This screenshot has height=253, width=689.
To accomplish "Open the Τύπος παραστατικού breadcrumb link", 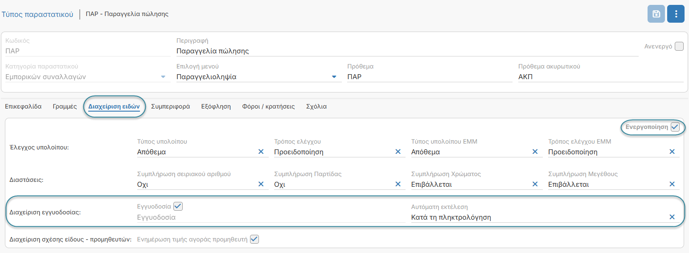I will coord(37,14).
